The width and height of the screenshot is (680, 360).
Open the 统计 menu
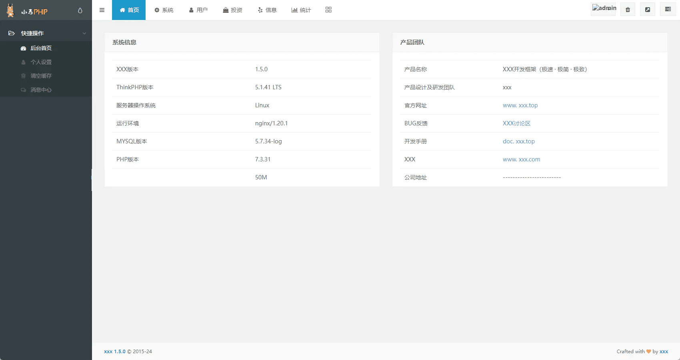click(301, 10)
